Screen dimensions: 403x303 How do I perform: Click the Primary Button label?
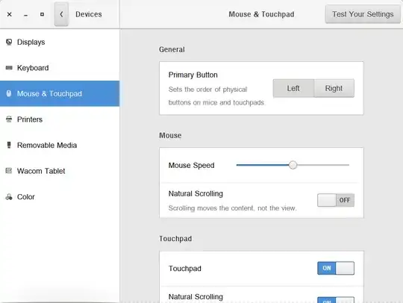(193, 75)
